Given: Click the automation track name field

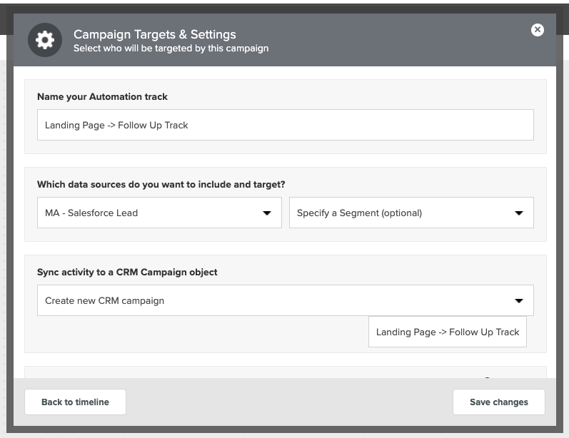Looking at the screenshot, I should 286,125.
